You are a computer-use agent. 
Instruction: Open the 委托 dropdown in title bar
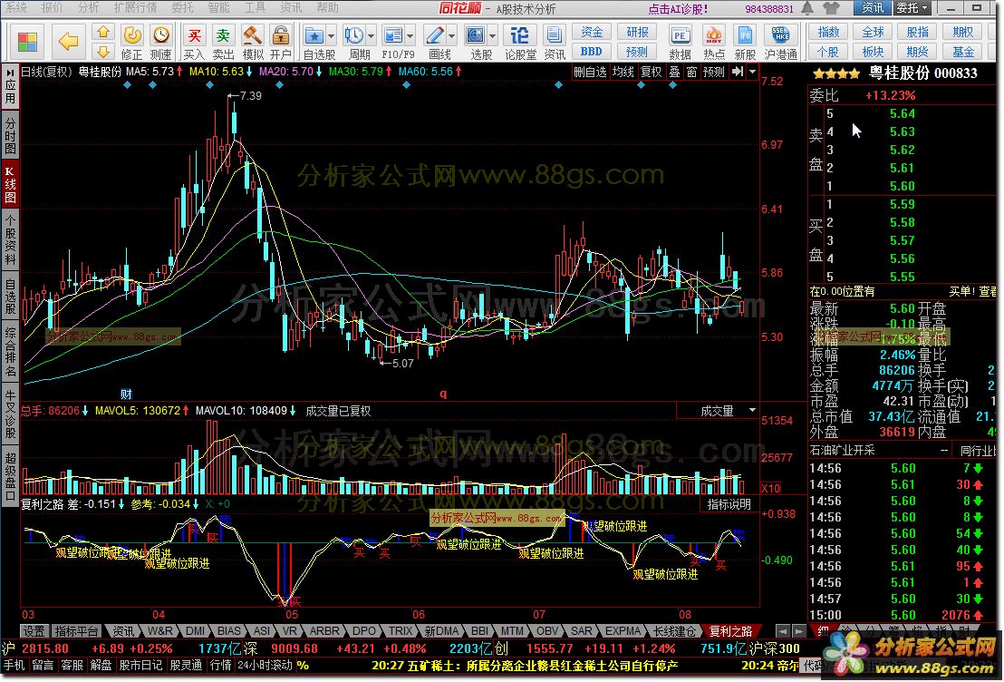point(912,8)
